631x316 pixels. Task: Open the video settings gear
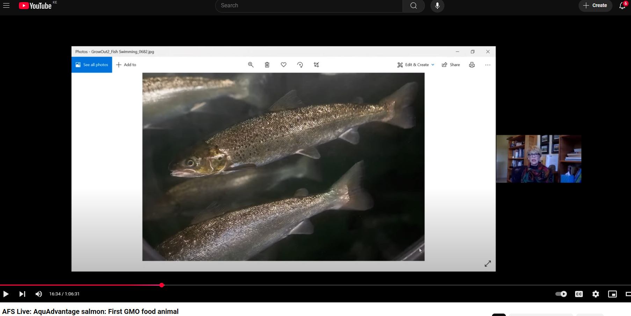(x=596, y=294)
